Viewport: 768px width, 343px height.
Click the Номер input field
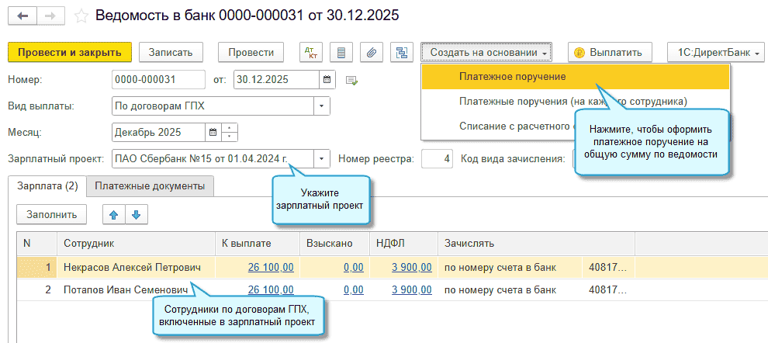tap(158, 79)
